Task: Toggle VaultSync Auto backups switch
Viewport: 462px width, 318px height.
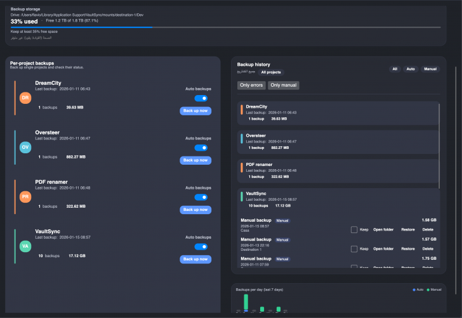Action: [201, 246]
